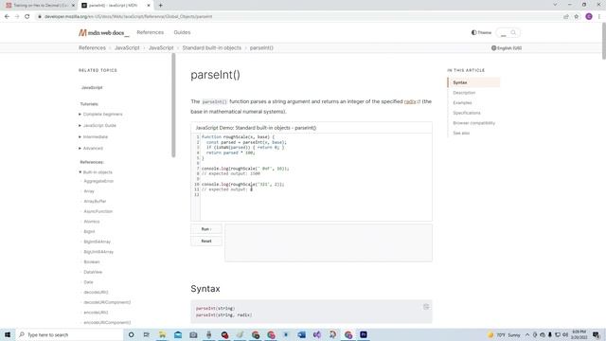
Task: Select the parseInt MDN browser tab
Action: tap(116, 6)
